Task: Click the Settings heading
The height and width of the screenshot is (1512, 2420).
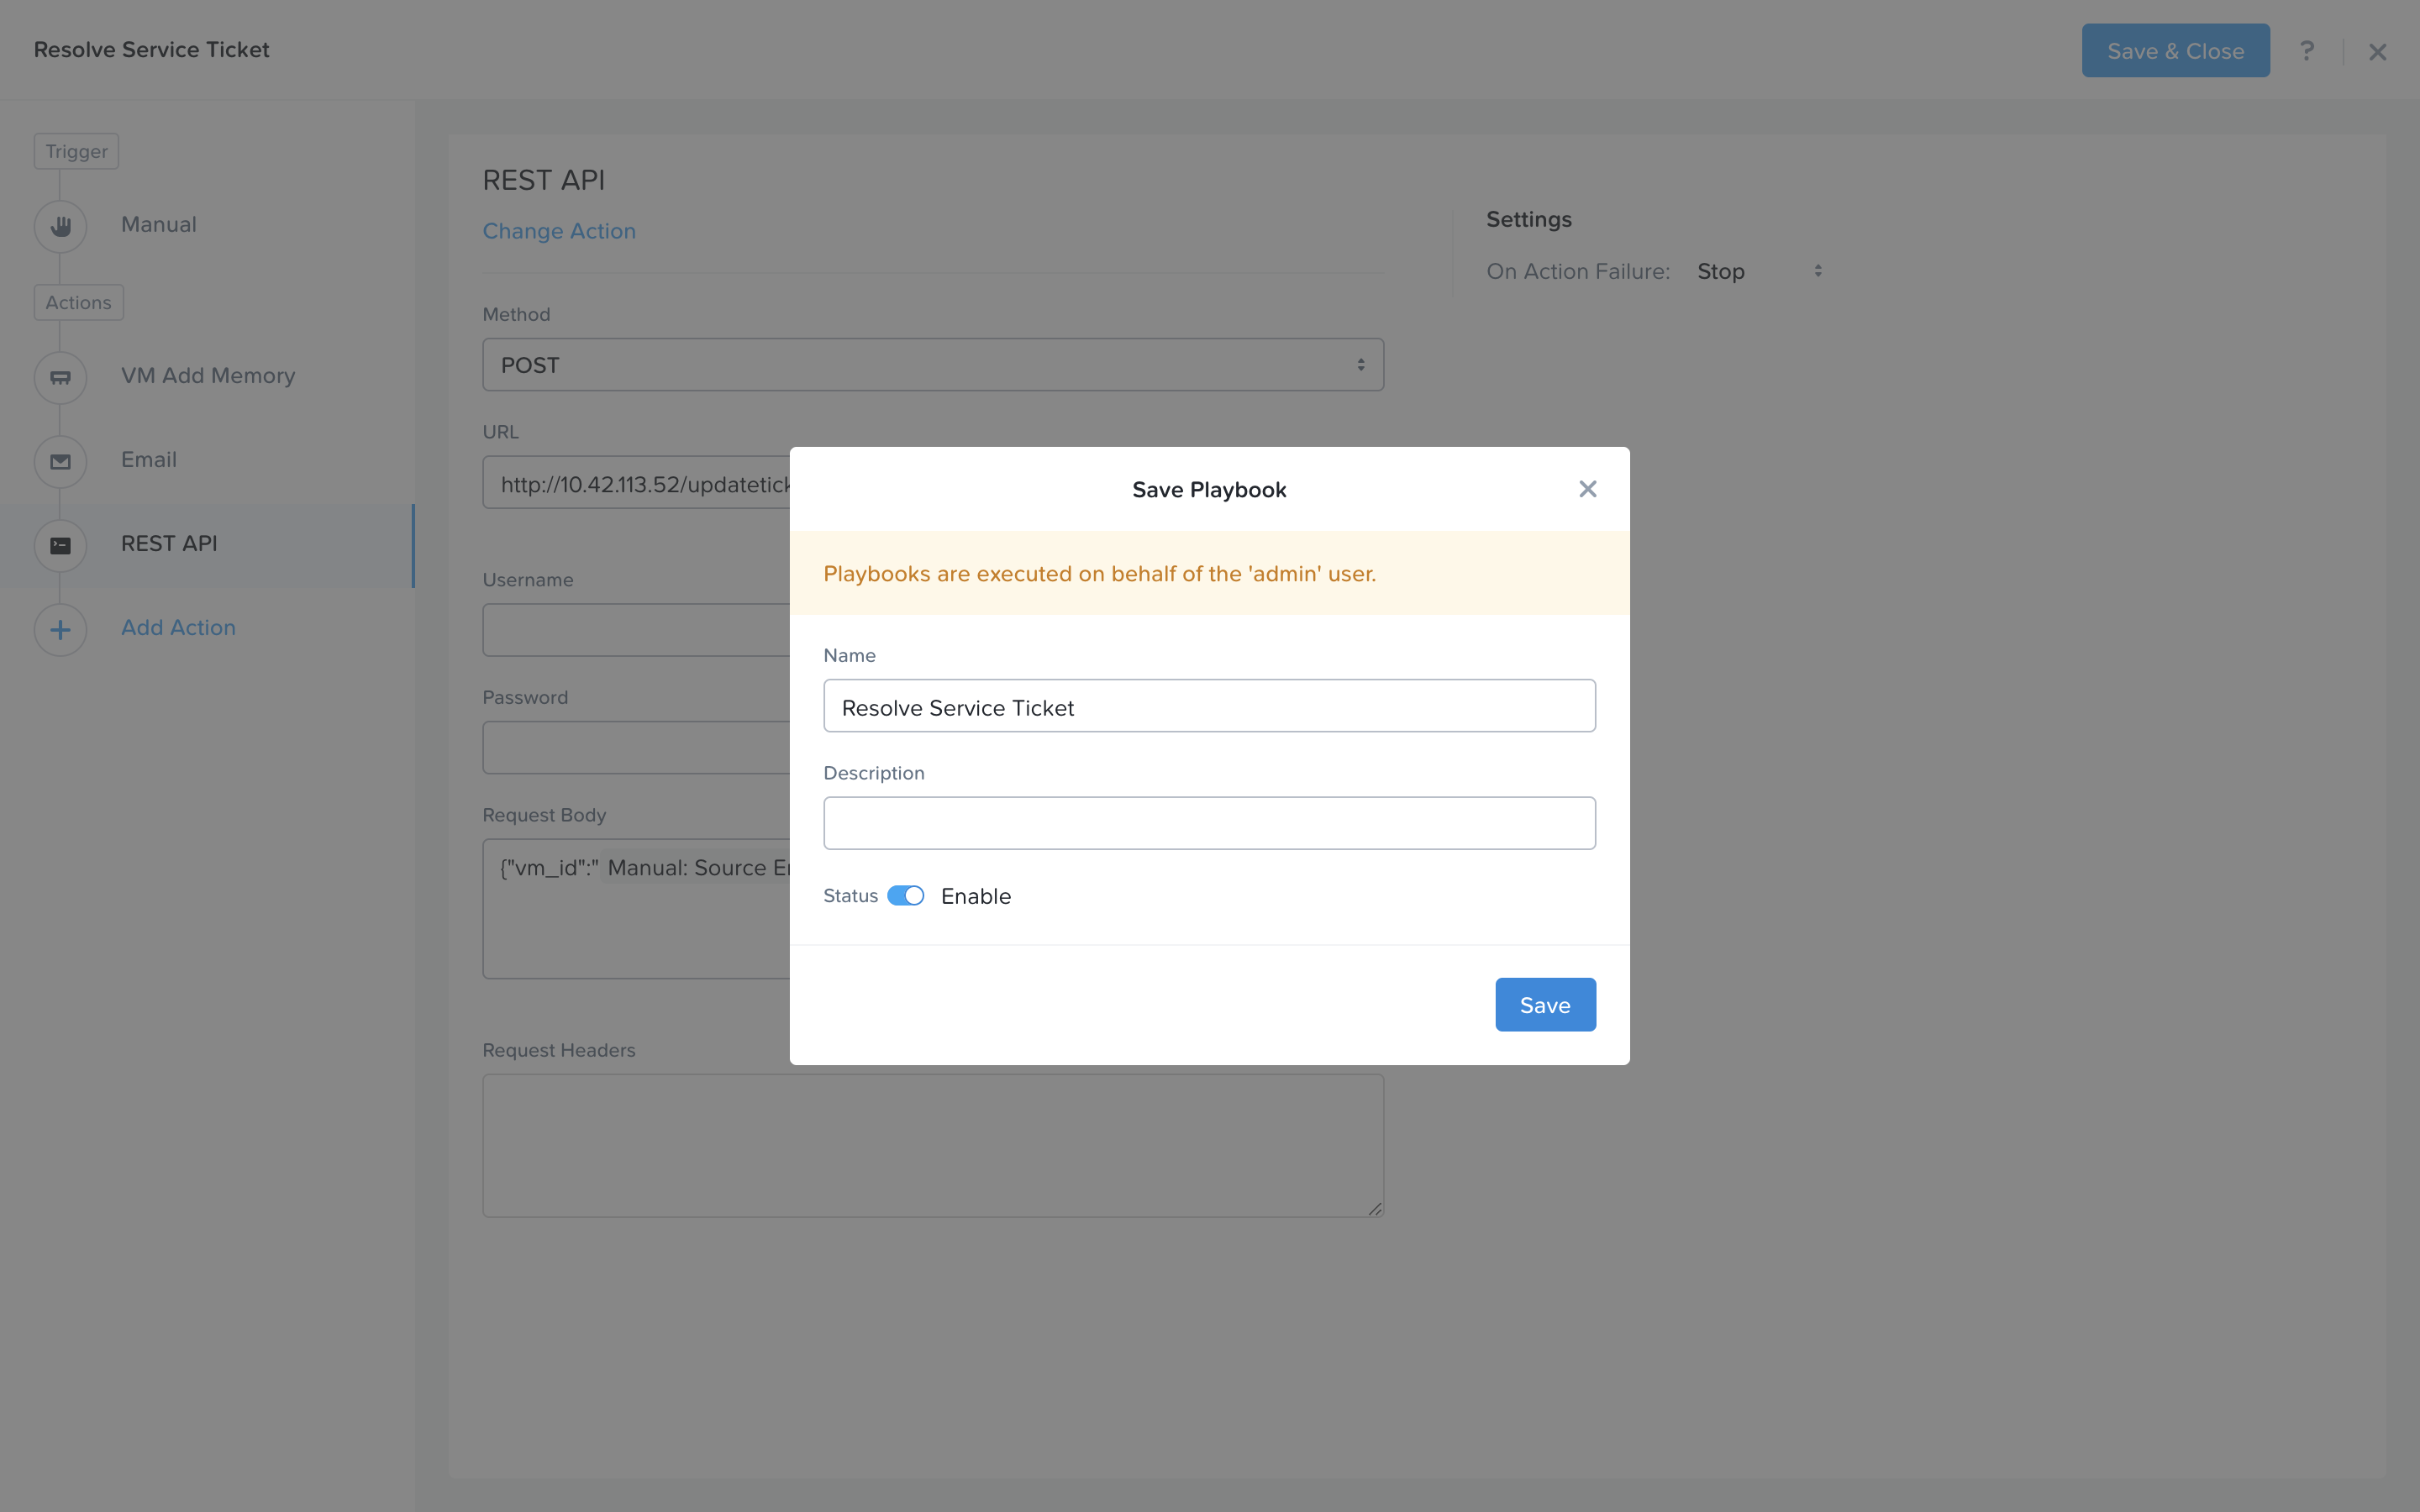Action: click(x=1528, y=219)
